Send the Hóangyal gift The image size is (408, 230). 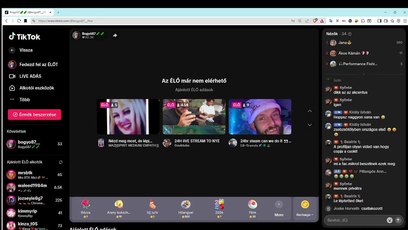click(186, 209)
